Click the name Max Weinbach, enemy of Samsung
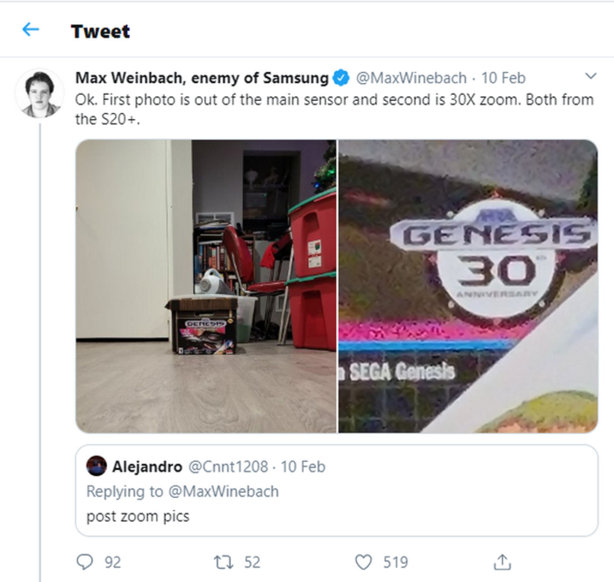Viewport: 614px width, 582px height. click(x=202, y=78)
